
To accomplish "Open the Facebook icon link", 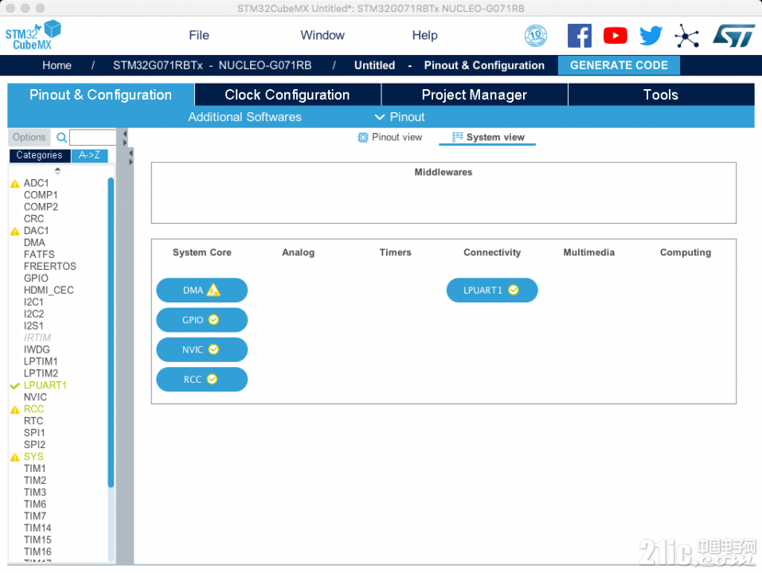I will pos(580,36).
